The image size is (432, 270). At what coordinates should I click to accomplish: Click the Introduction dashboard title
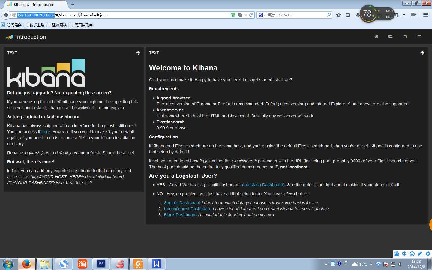coord(31,37)
